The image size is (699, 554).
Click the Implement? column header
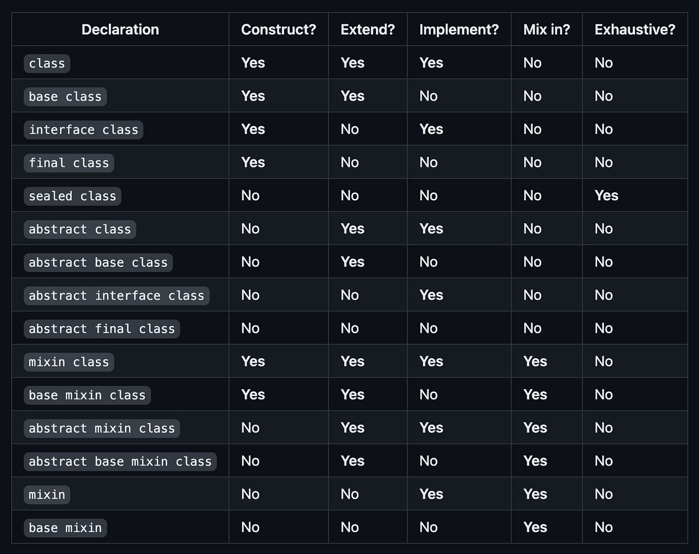coord(459,29)
